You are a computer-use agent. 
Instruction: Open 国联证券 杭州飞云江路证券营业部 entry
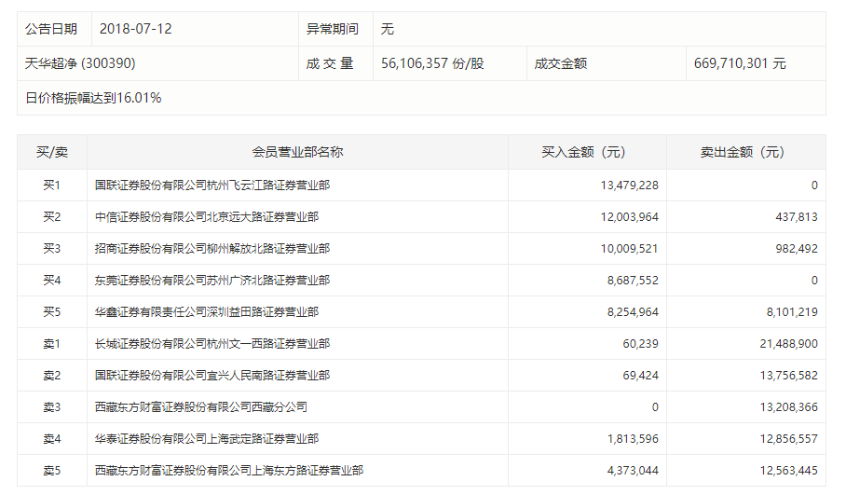click(211, 186)
